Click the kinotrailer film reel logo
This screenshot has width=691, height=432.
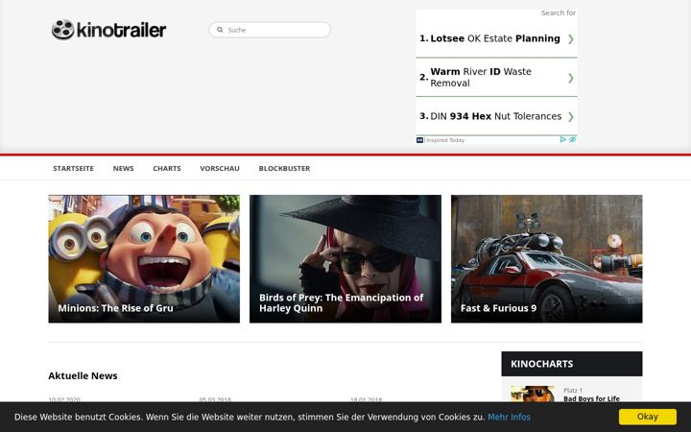point(108,30)
